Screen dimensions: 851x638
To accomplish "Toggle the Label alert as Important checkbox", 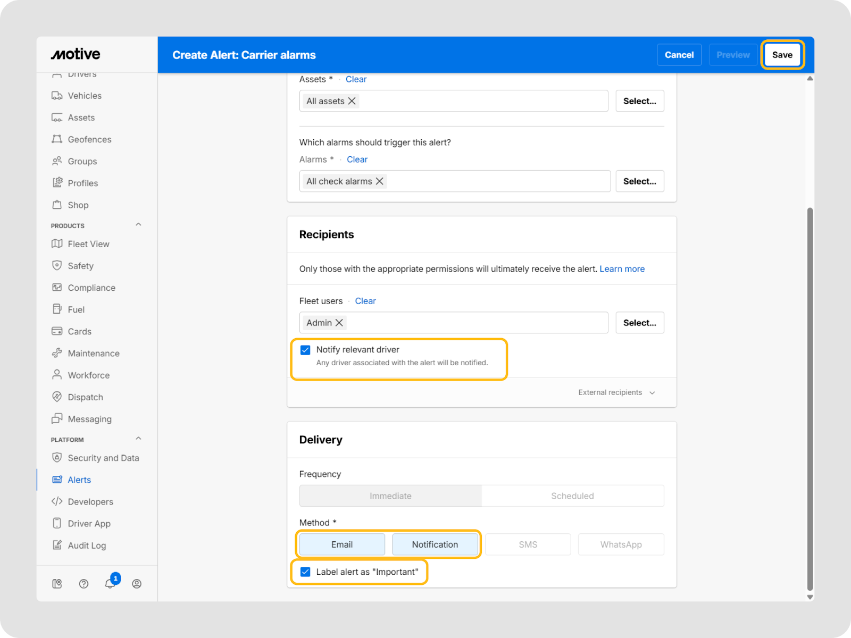I will [x=305, y=572].
